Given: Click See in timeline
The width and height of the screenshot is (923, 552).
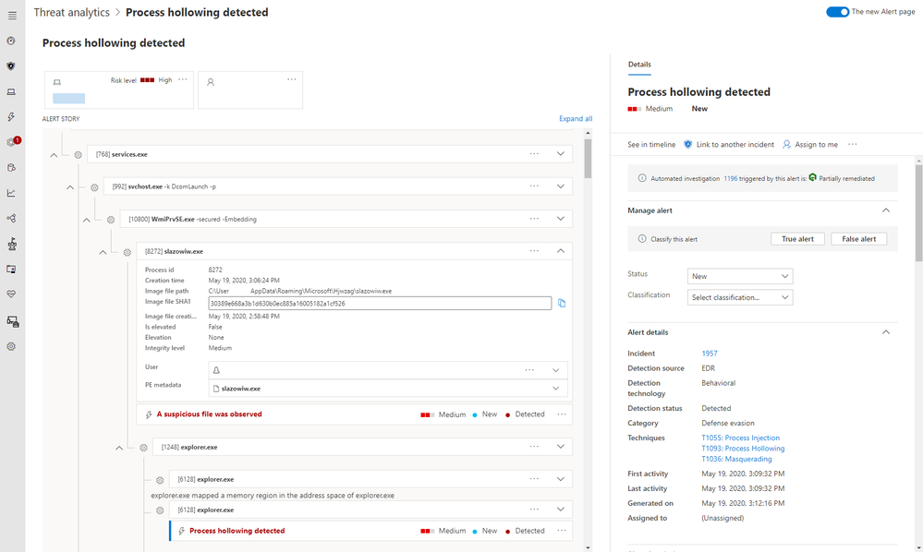Looking at the screenshot, I should 651,145.
